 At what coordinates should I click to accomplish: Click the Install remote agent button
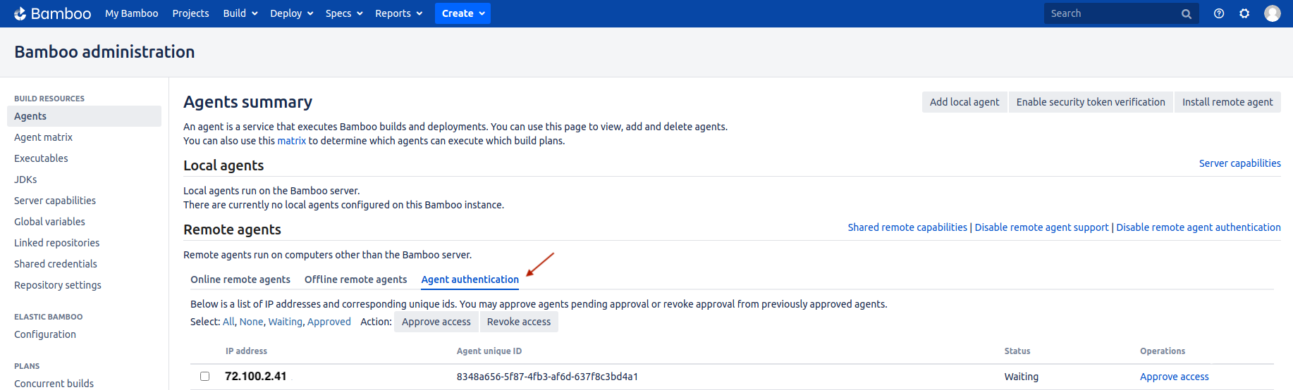coord(1227,102)
